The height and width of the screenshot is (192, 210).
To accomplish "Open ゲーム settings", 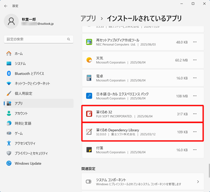I will click(x=39, y=133).
